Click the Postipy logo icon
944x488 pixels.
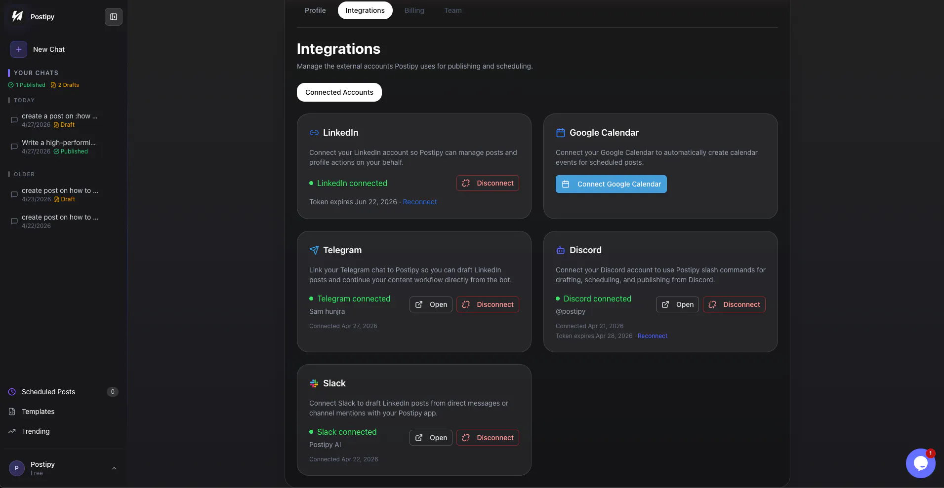pyautogui.click(x=17, y=16)
